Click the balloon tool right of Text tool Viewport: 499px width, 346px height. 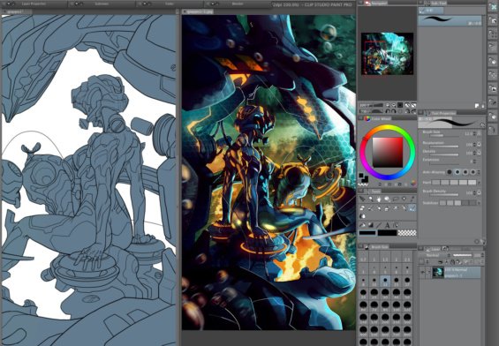coord(395,225)
